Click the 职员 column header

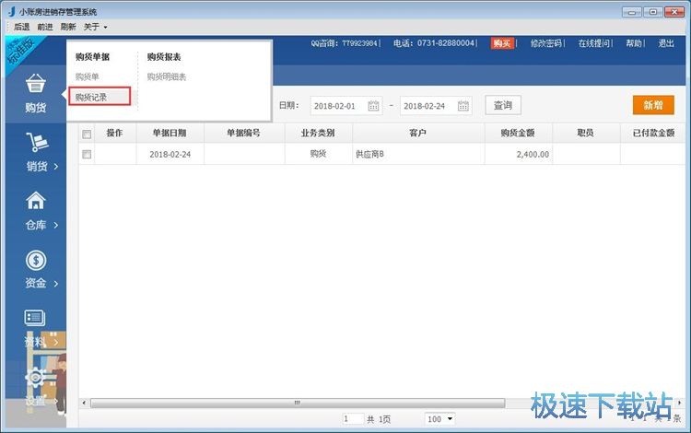586,133
